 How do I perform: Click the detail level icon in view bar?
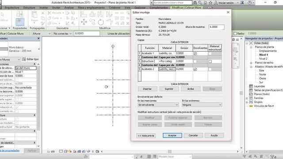(61, 151)
